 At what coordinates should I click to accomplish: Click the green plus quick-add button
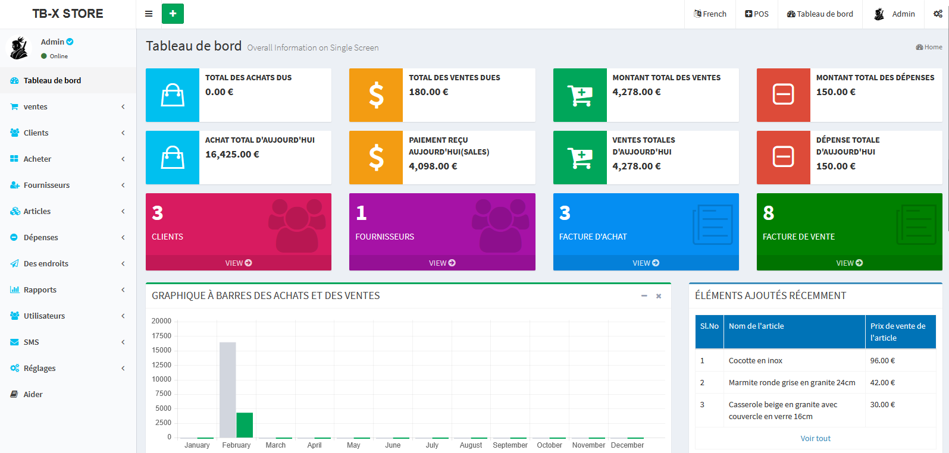point(173,14)
